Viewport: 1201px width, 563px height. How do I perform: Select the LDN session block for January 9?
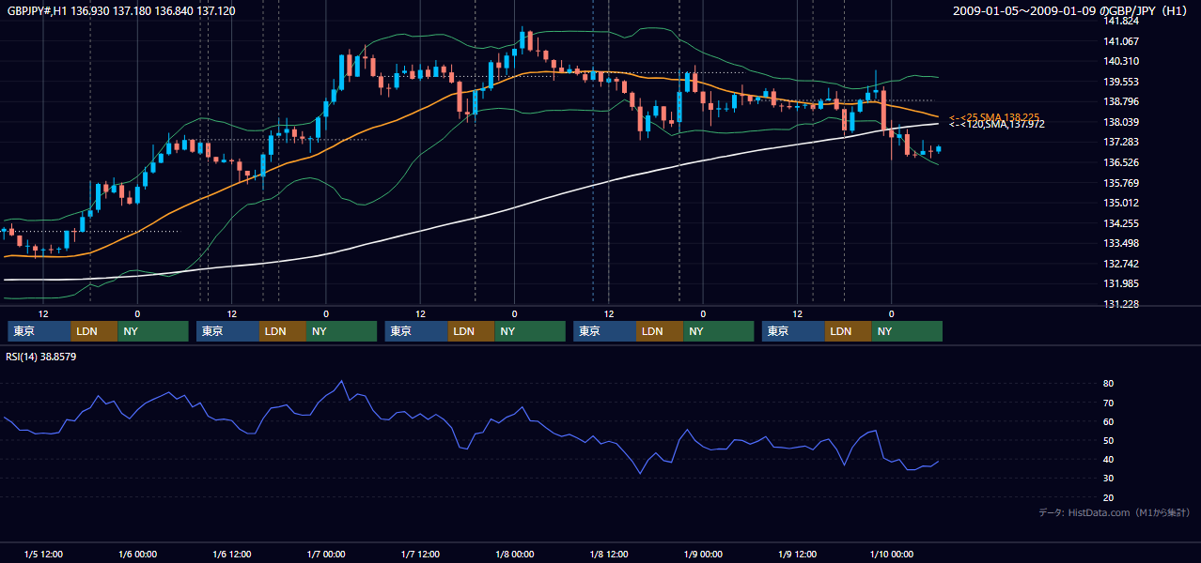click(x=849, y=331)
